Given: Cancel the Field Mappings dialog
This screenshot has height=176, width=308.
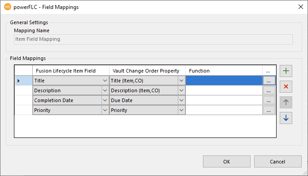Looking at the screenshot, I should coord(278,162).
